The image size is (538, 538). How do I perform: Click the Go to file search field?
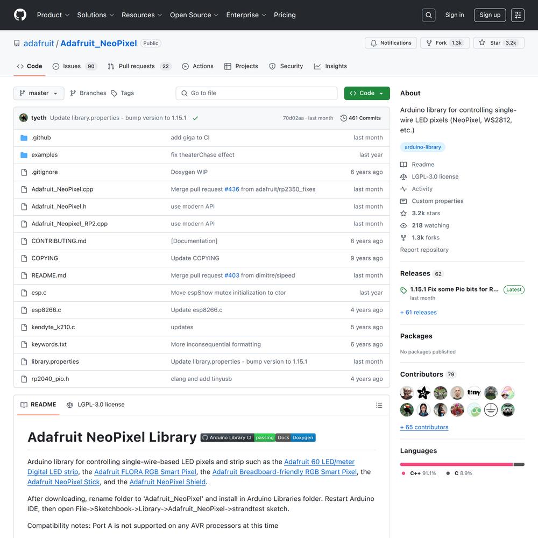click(256, 93)
